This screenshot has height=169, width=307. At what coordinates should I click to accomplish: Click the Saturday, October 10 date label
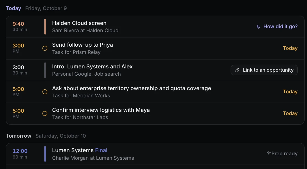click(x=61, y=136)
